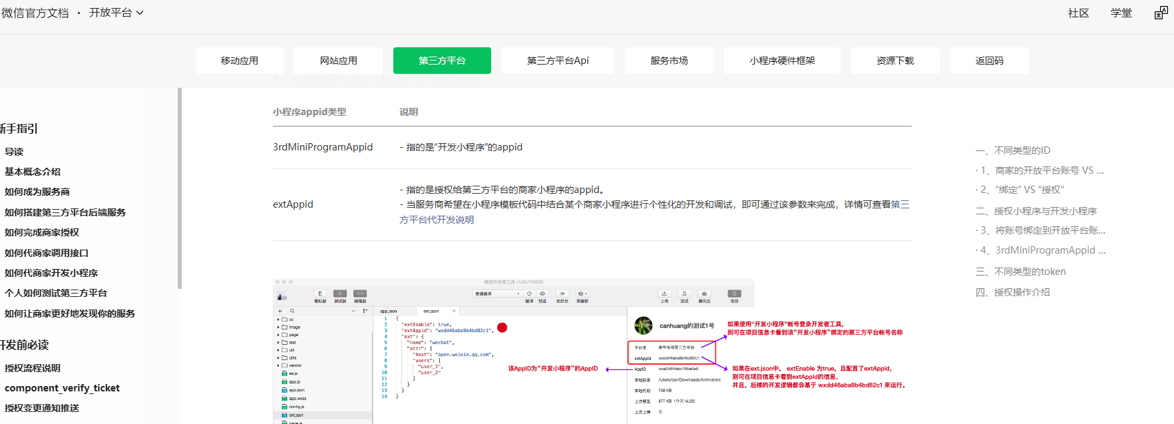Screen dimensions: 1174x424
Task: Click the left sidebar scrollbar
Action: click(x=180, y=188)
